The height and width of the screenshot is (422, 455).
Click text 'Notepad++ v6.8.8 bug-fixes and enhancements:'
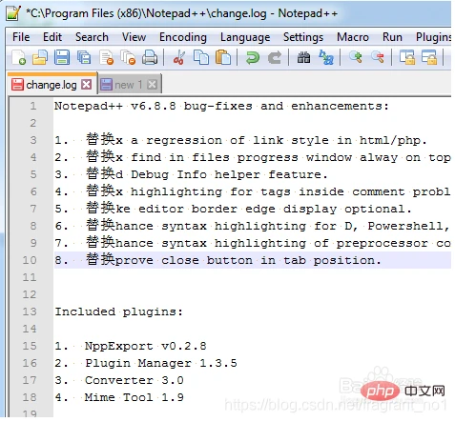click(221, 106)
